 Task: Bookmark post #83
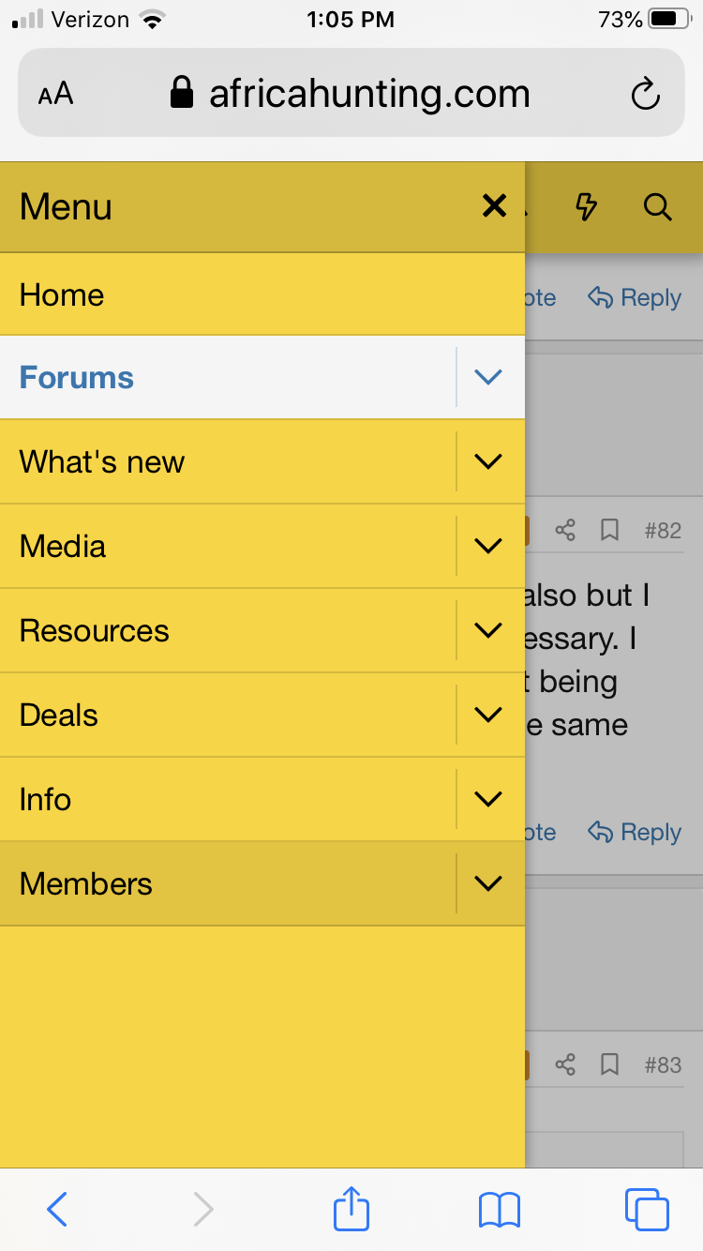pos(610,1064)
